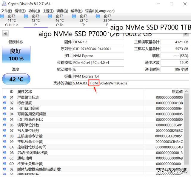Open the 语言(L)(Language) menu
The image size is (191, 177).
pyautogui.click(x=100, y=11)
